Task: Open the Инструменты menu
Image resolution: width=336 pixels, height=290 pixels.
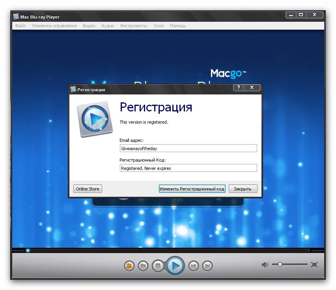Action: coord(134,26)
